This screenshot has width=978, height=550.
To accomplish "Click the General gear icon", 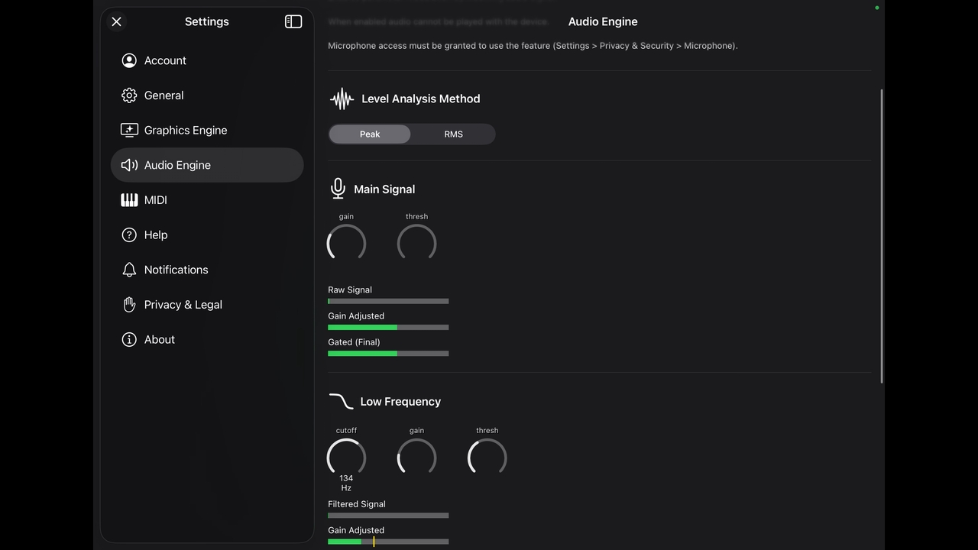I will pyautogui.click(x=129, y=95).
